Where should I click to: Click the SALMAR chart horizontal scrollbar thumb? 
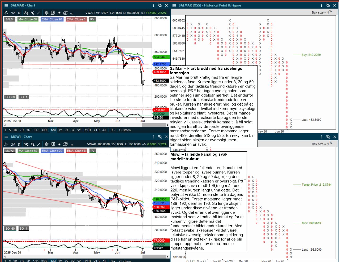[154, 125]
